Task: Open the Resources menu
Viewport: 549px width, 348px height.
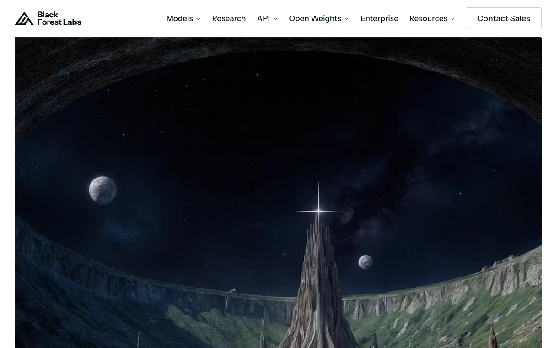Action: [x=428, y=18]
